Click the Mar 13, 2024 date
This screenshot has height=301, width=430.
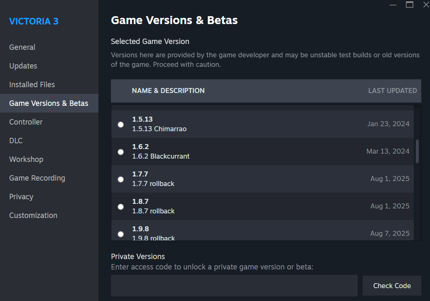pyautogui.click(x=388, y=151)
